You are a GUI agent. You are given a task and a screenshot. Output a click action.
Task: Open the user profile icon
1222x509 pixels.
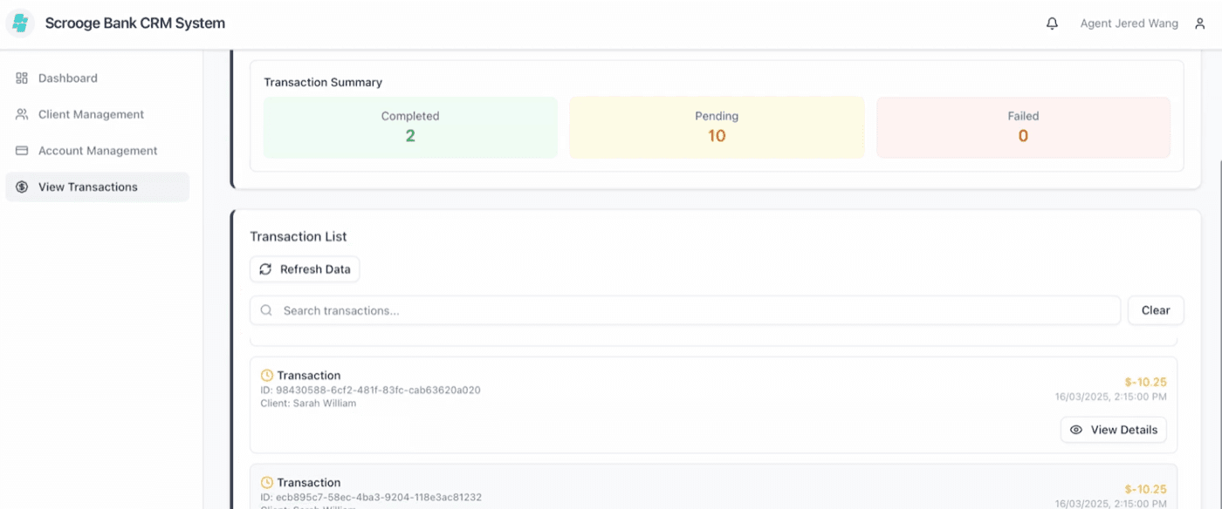coord(1199,24)
